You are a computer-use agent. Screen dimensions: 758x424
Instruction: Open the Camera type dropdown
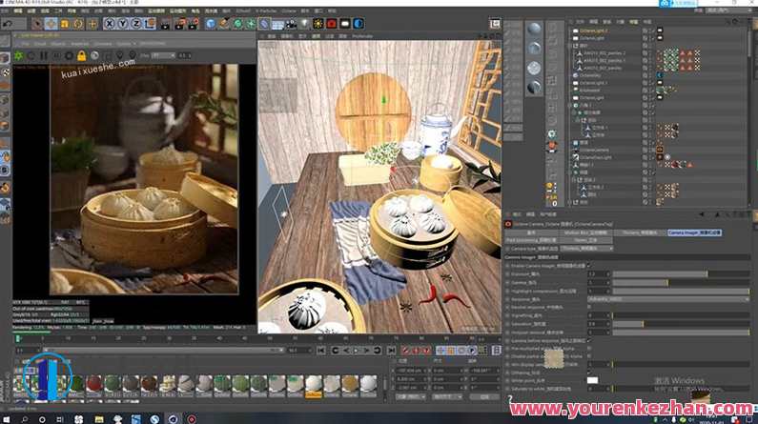[x=586, y=249]
